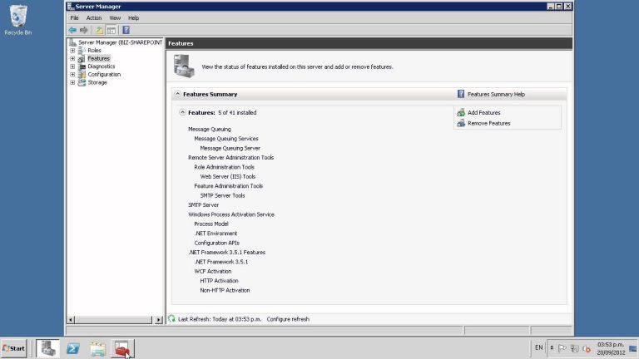Show hidden tray icons arrow
Image resolution: width=639 pixels, height=359 pixels.
(x=552, y=348)
